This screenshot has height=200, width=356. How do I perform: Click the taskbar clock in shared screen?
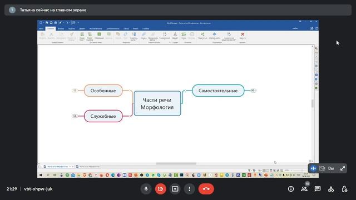tap(306, 175)
